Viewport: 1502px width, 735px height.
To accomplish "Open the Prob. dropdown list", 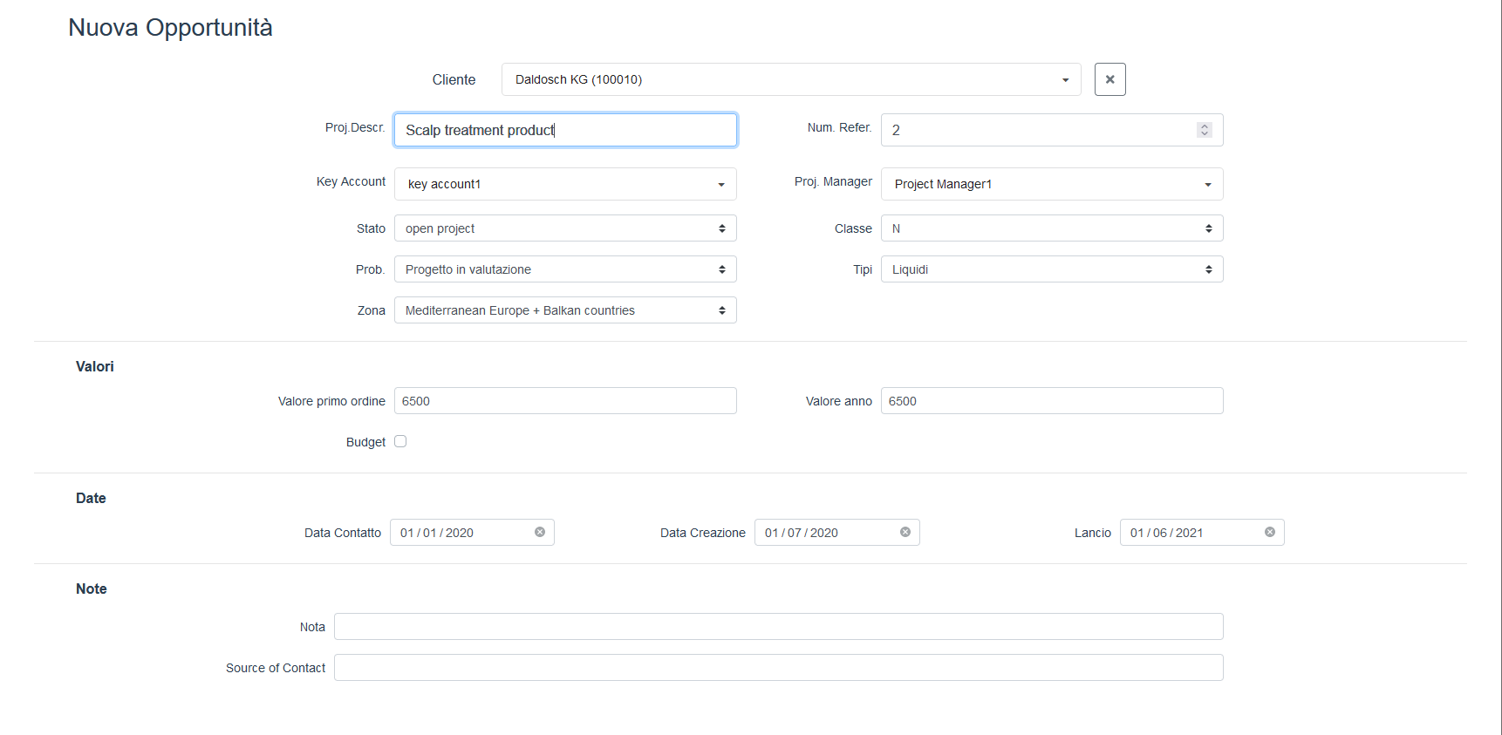I will pyautogui.click(x=565, y=269).
